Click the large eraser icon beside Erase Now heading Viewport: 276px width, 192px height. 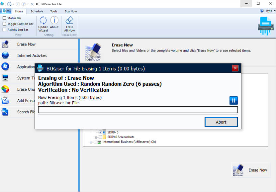[x=93, y=52]
